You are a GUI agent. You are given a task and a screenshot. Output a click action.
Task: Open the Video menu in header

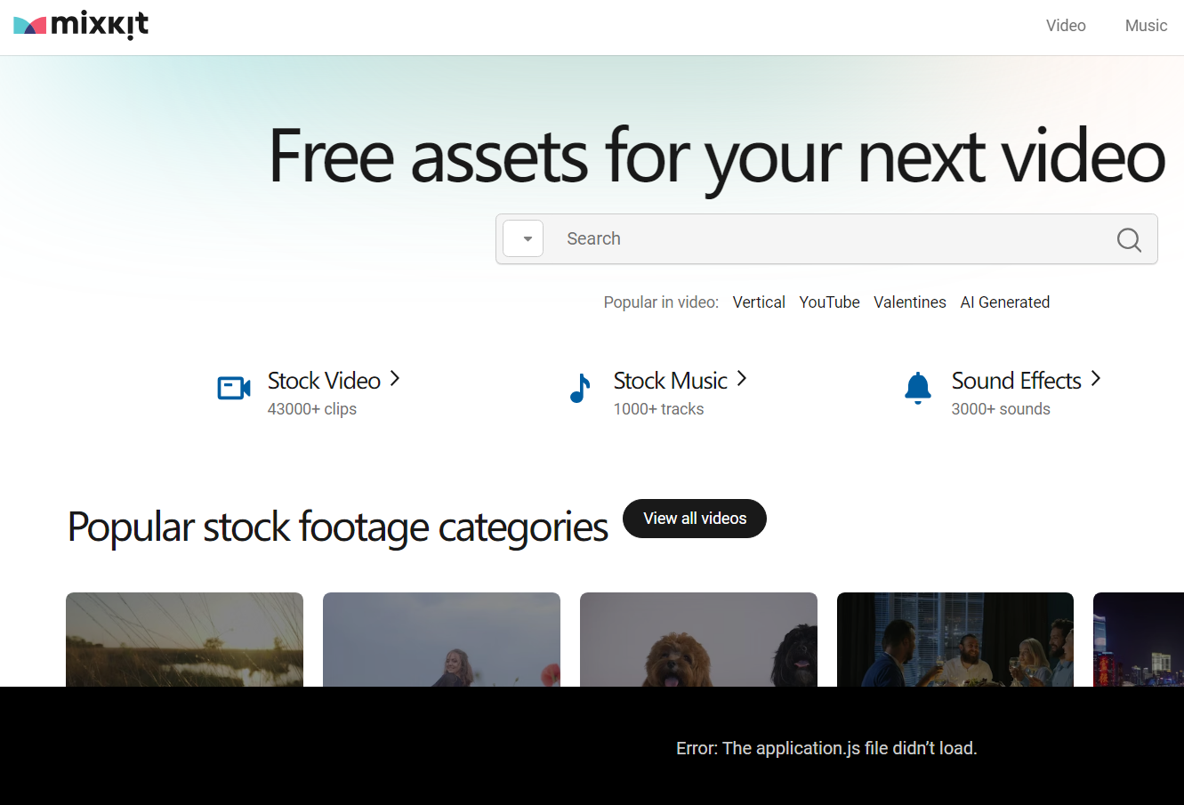click(1066, 26)
